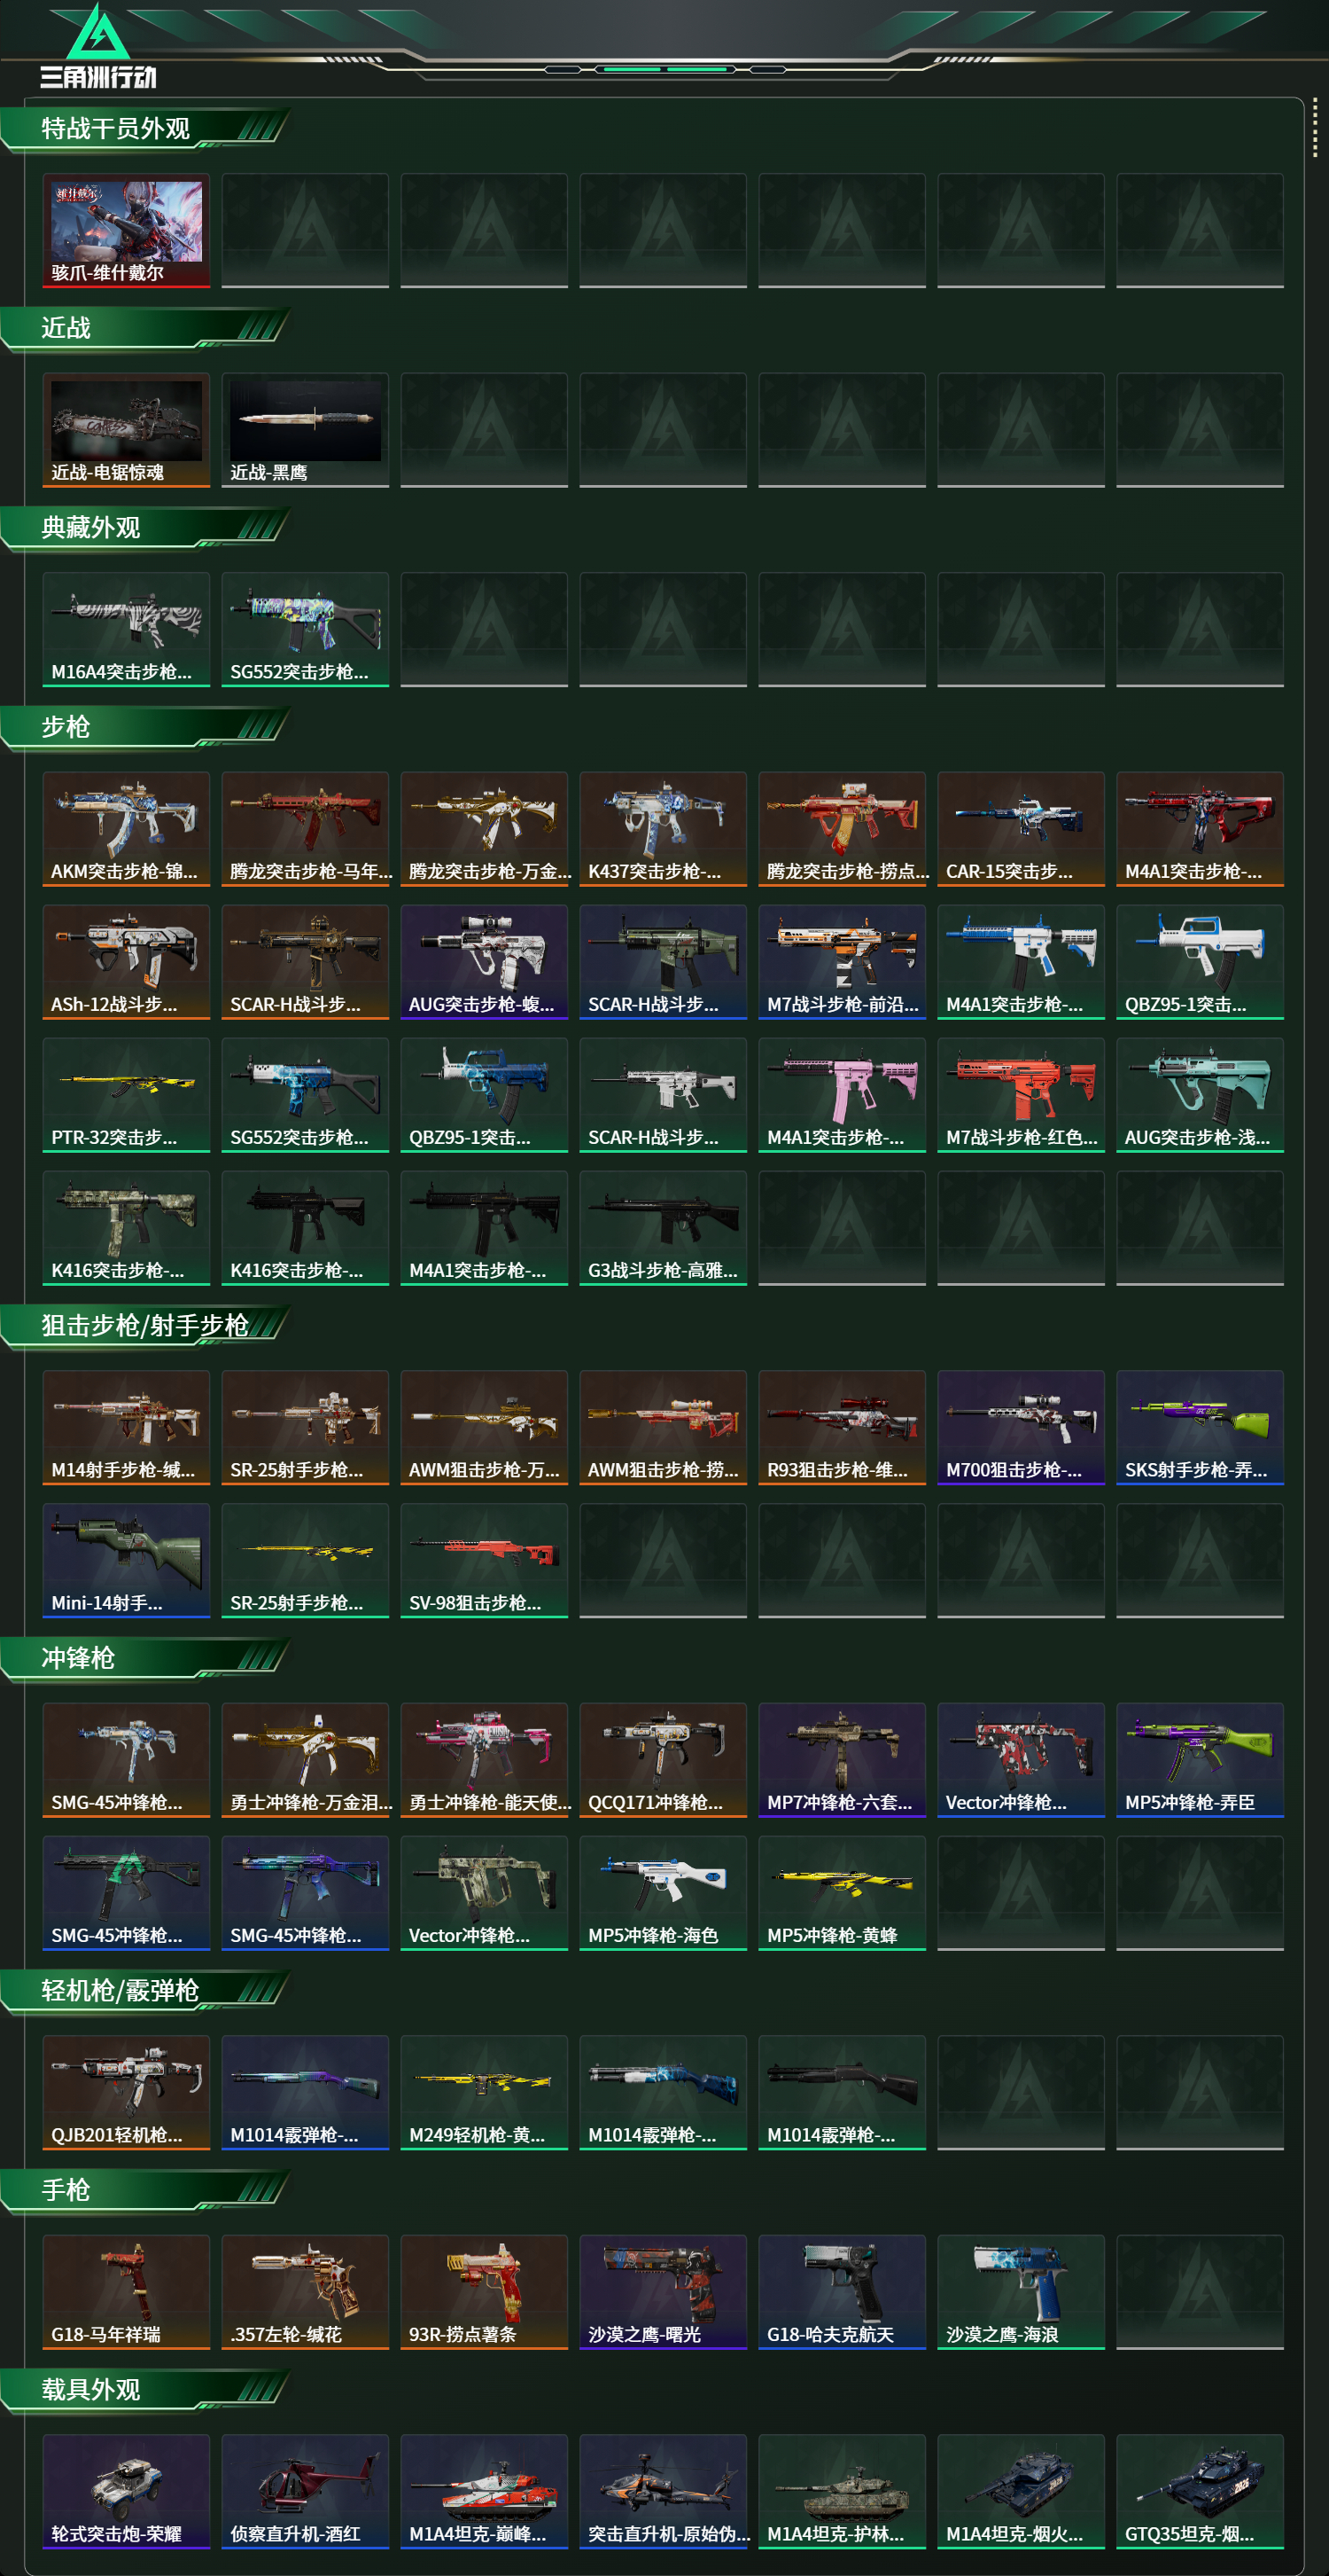Choose the MP5冲锋枪-黄蜂 skin
Screen dimensions: 1329x2576
click(x=842, y=1893)
